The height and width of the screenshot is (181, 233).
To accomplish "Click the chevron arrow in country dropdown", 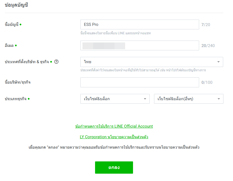I will 219,62.
